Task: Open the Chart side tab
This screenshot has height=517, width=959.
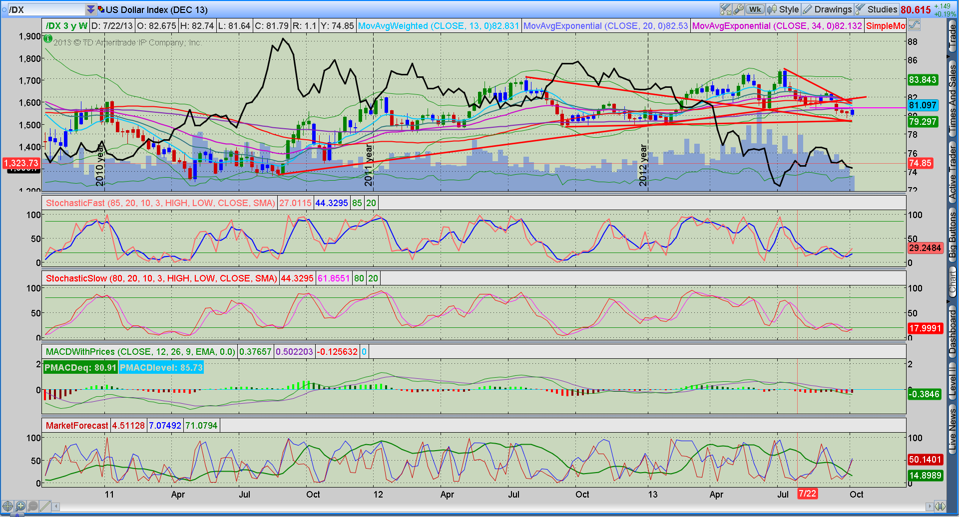Action: (953, 282)
